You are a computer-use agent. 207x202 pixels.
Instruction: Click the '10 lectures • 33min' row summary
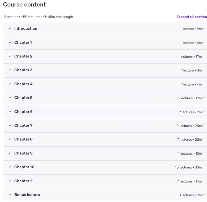[190, 167]
